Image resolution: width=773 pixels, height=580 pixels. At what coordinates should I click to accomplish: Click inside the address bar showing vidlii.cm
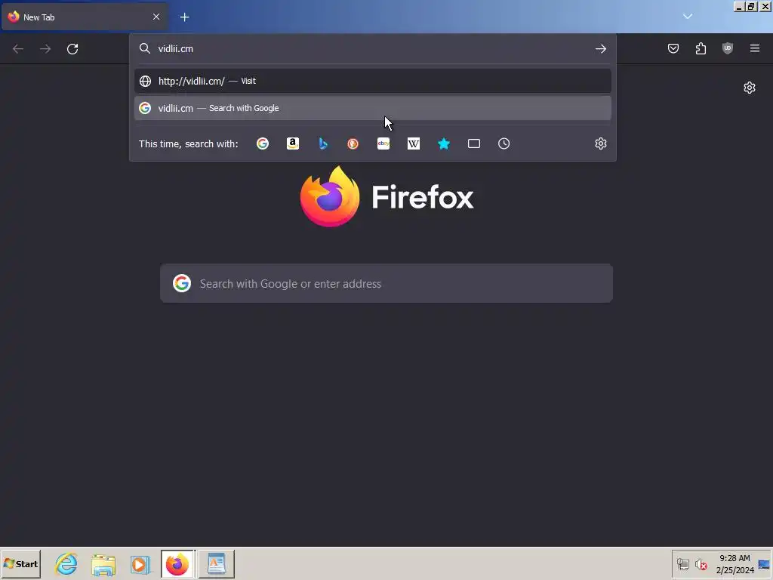372,49
